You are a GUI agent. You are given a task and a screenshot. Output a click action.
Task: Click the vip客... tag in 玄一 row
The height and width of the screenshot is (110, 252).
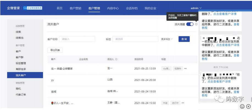pyautogui.click(x=167, y=68)
